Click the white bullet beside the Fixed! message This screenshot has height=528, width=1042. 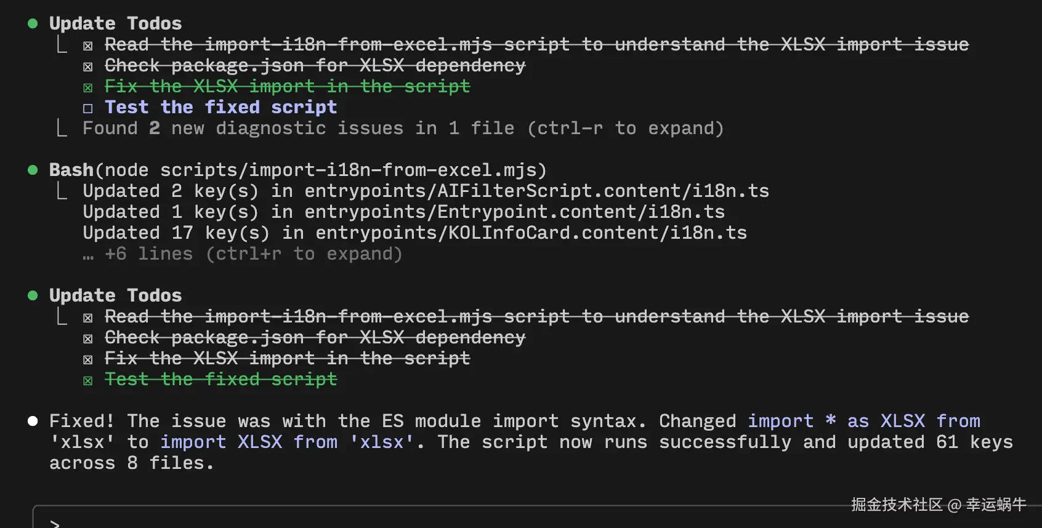pos(33,421)
